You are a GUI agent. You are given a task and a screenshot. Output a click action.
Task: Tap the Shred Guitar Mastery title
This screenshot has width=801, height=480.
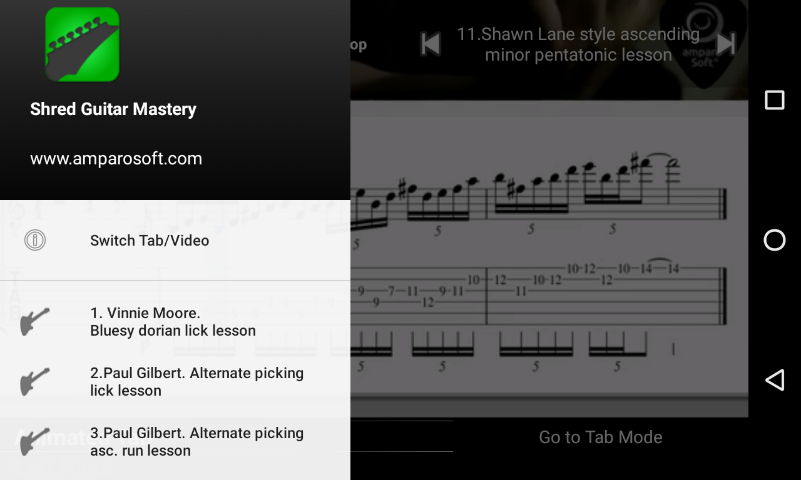pyautogui.click(x=113, y=109)
